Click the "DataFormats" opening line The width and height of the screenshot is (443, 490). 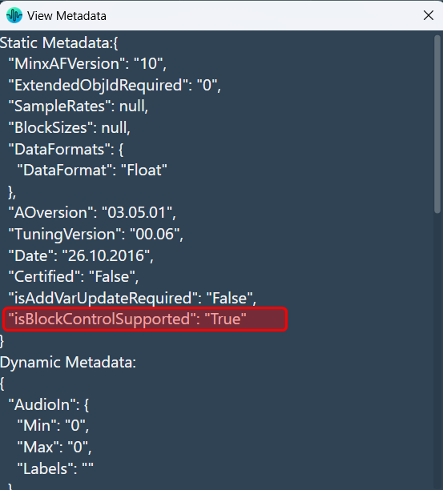[x=66, y=149]
